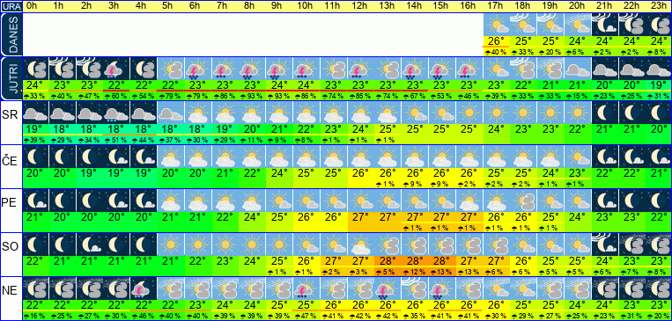
Task: Select the DANES 21h moon with wind icon
Action: (x=605, y=25)
